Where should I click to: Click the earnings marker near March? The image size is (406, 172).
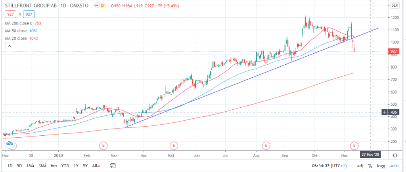[103, 145]
